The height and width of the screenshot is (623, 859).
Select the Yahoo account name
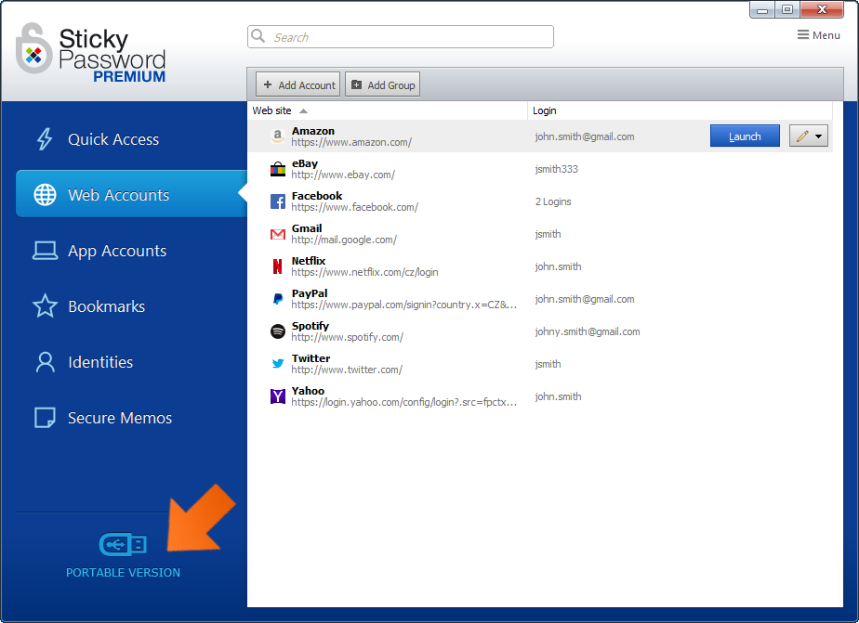pos(308,391)
